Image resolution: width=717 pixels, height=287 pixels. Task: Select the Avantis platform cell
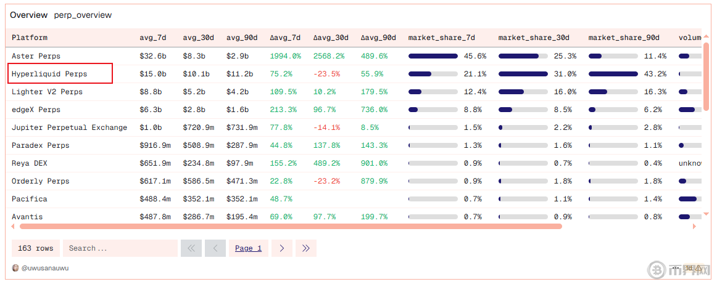[x=27, y=217]
